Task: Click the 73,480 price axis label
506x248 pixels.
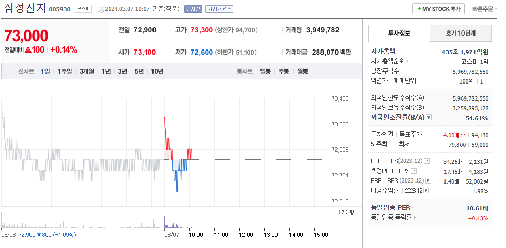Action: [340, 98]
